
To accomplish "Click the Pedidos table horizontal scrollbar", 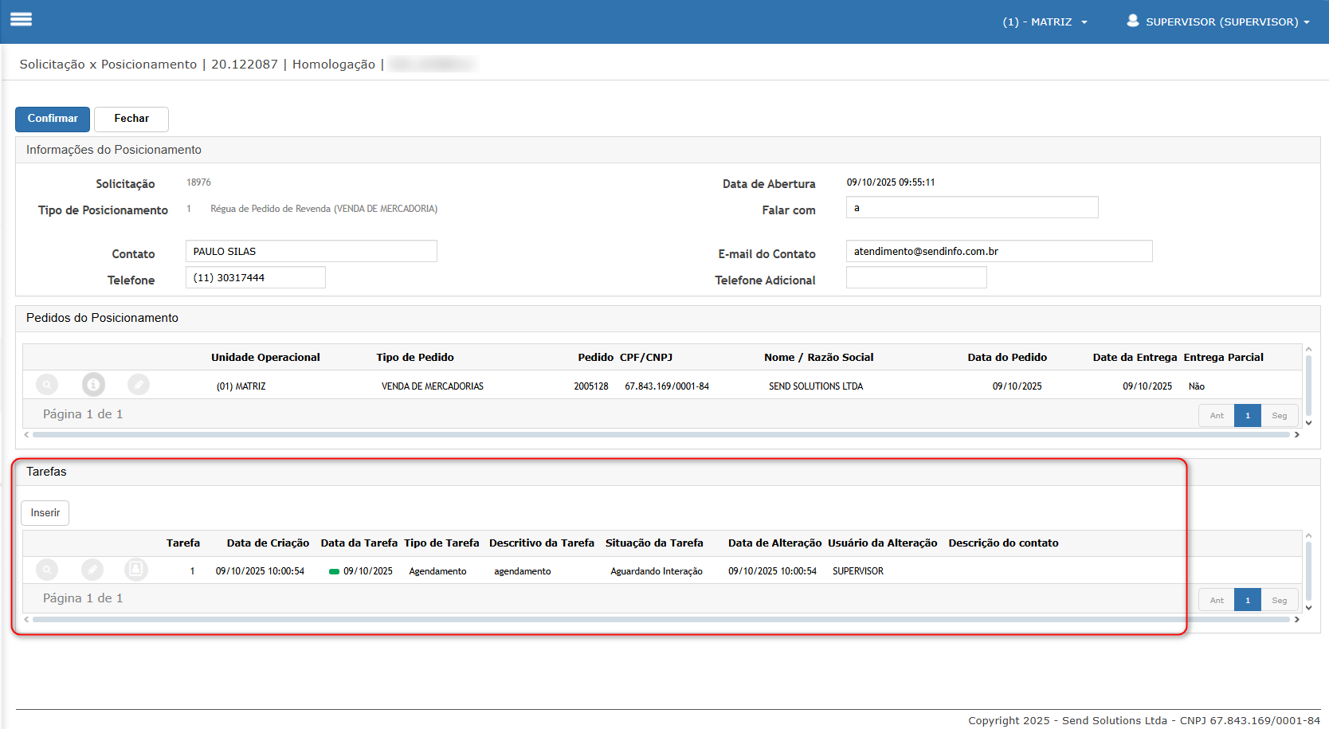I will (660, 435).
